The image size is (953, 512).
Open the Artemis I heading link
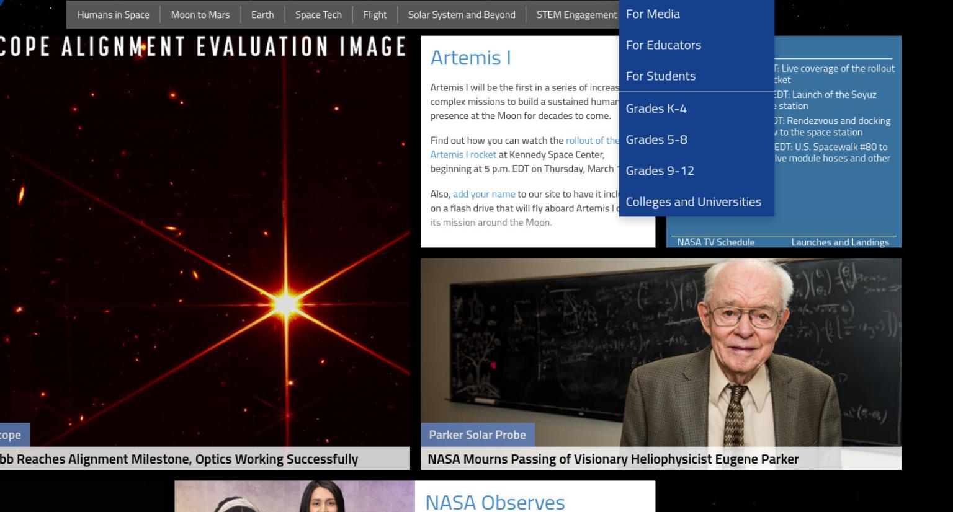(470, 58)
